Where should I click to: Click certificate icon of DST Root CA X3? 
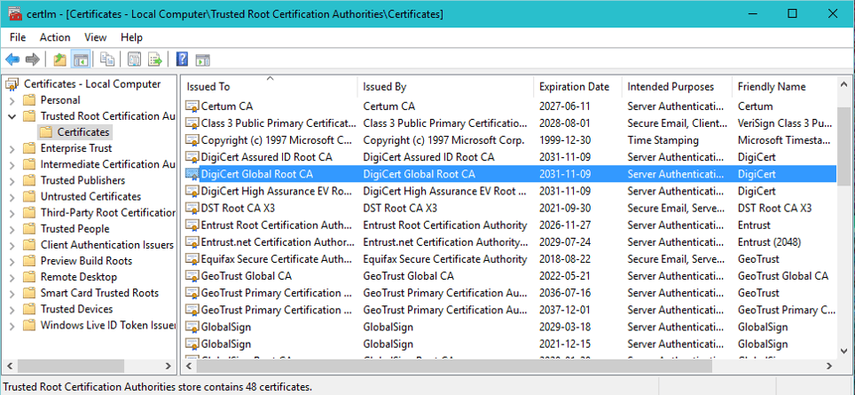click(x=192, y=208)
